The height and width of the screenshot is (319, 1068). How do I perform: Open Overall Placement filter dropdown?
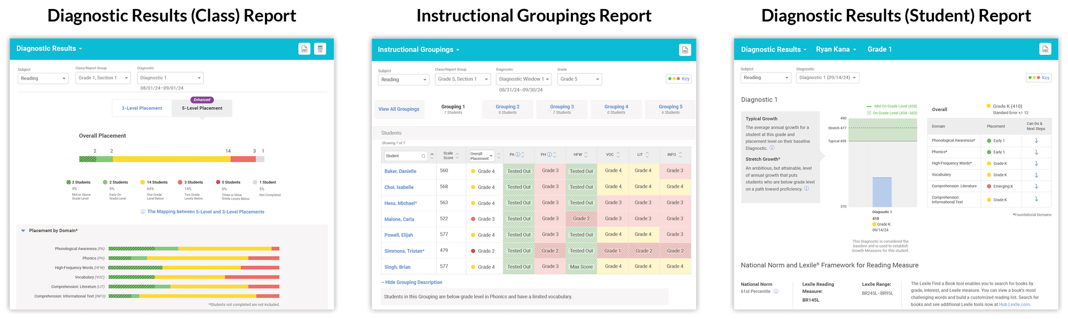pos(482,156)
